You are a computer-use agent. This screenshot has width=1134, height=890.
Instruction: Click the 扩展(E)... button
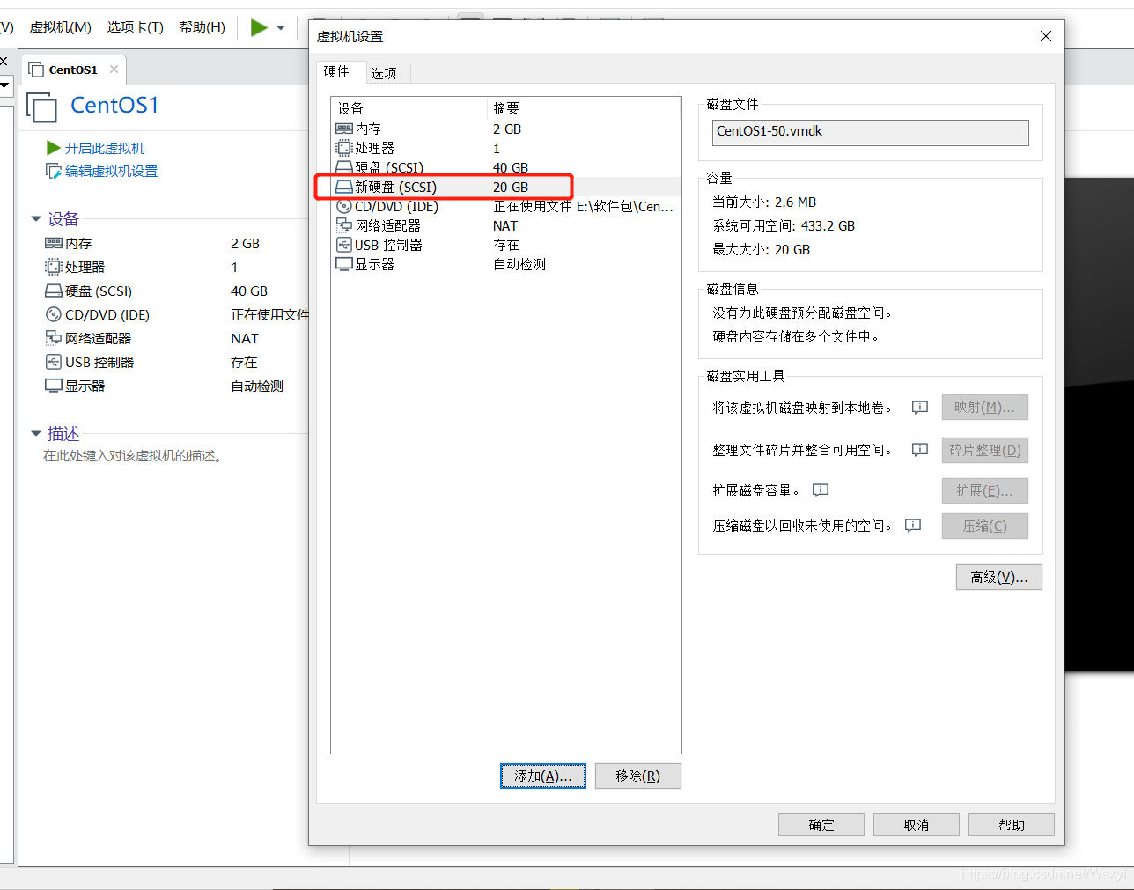point(984,491)
